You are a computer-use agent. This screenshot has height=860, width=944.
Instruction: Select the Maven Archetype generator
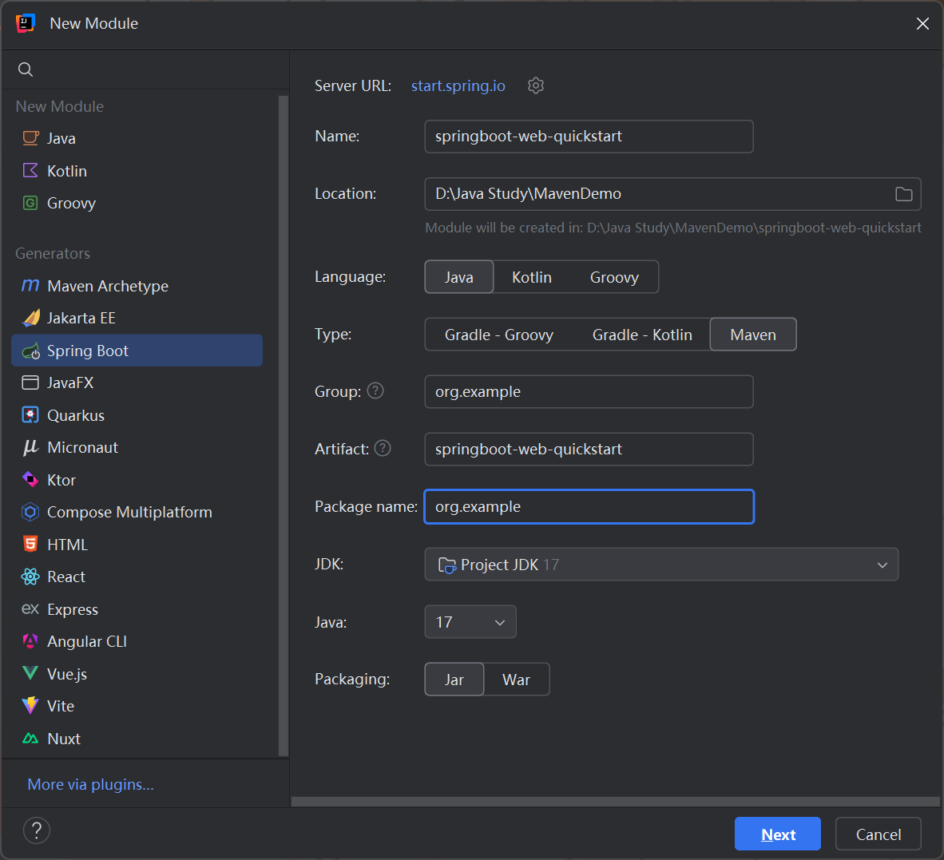107,286
